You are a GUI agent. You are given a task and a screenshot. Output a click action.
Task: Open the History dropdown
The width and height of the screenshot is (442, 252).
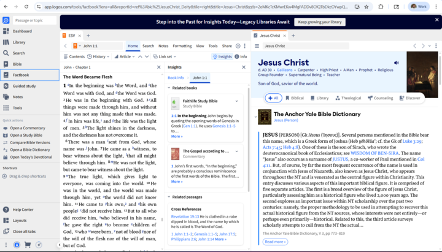coord(98,56)
